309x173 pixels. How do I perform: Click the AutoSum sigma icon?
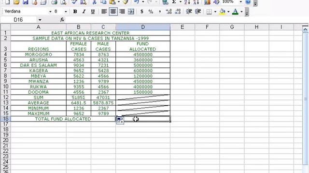click(x=174, y=2)
